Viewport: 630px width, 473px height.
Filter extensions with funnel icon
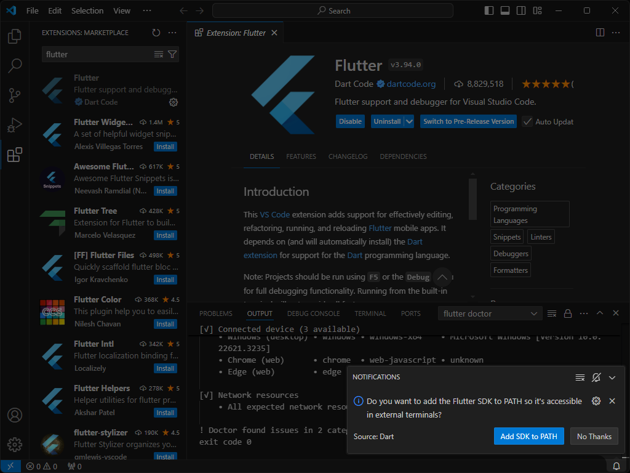pos(172,54)
